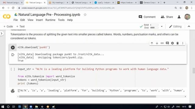Switch to My meetings tab
This screenshot has width=195, height=109.
pyautogui.click(x=58, y=3)
